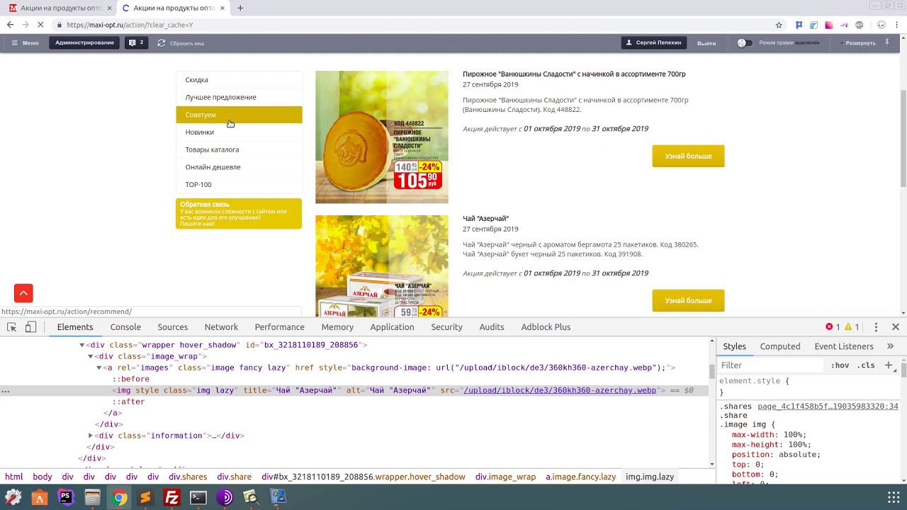Pin the admin panel with pin icon
Viewport: 907px width, 510px height.
pos(886,42)
